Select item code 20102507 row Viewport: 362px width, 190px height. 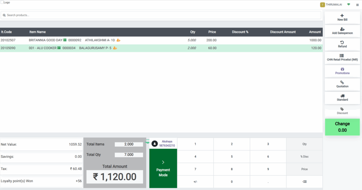tap(161, 40)
